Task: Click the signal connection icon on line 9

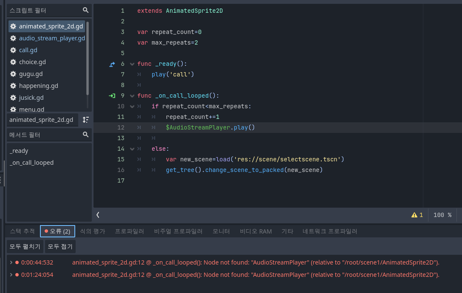Action: click(x=112, y=96)
